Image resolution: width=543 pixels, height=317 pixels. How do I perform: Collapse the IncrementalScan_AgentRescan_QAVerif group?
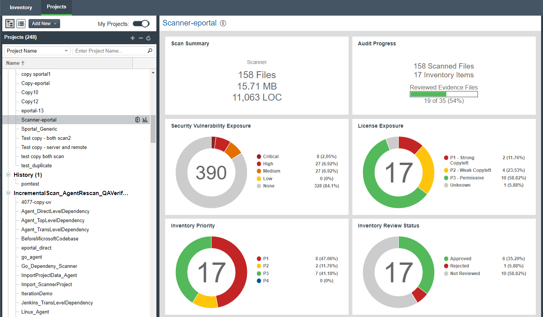coord(8,193)
